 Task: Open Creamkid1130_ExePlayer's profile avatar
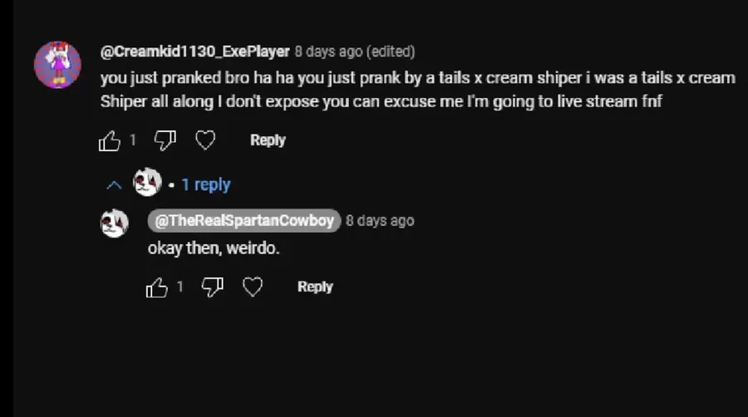click(57, 65)
